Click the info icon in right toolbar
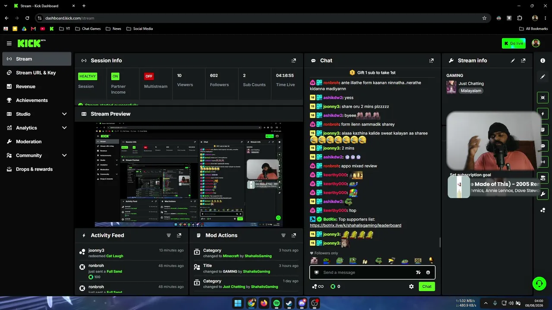Image resolution: width=552 pixels, height=310 pixels. pos(543,61)
